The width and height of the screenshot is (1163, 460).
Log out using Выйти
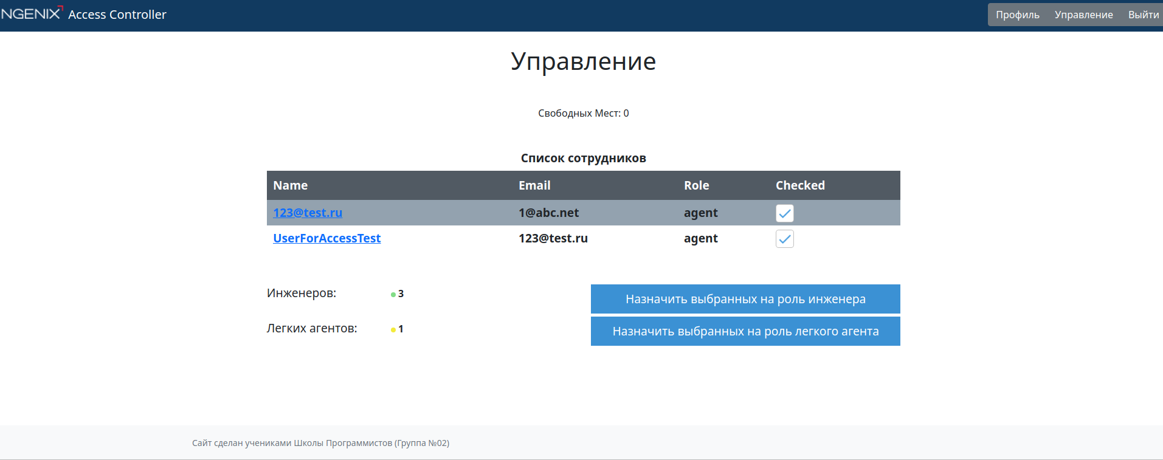1143,15
